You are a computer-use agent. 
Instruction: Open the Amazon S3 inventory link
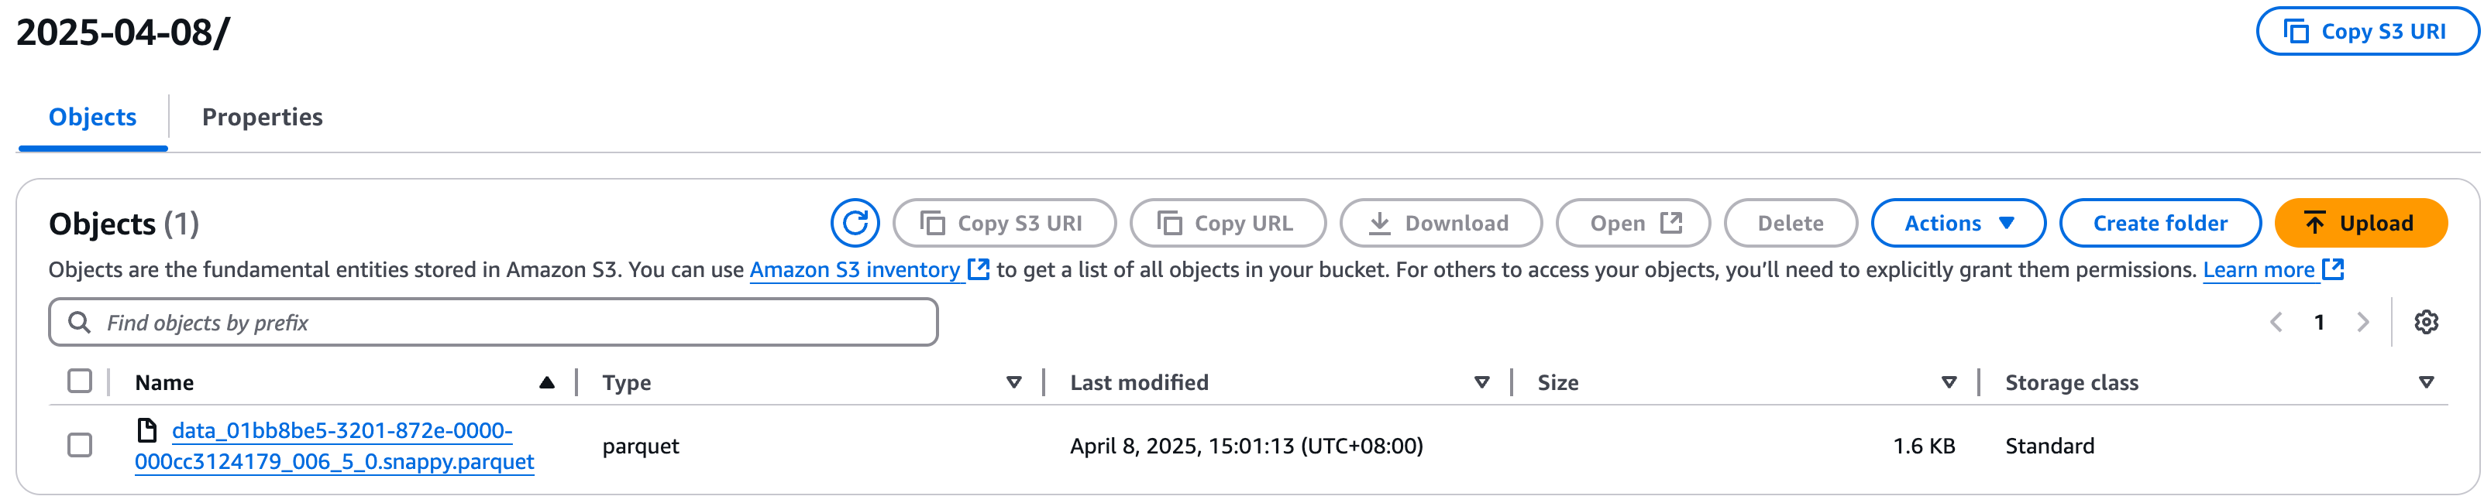[855, 270]
